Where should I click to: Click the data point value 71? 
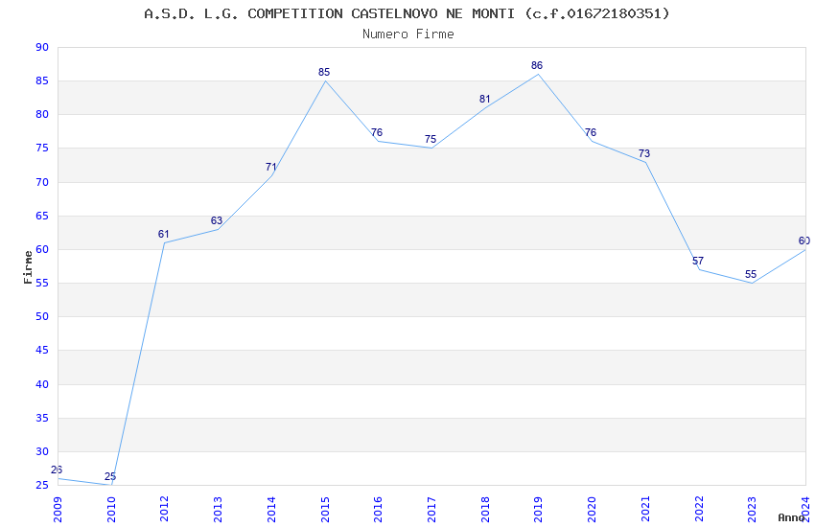pyautogui.click(x=270, y=167)
